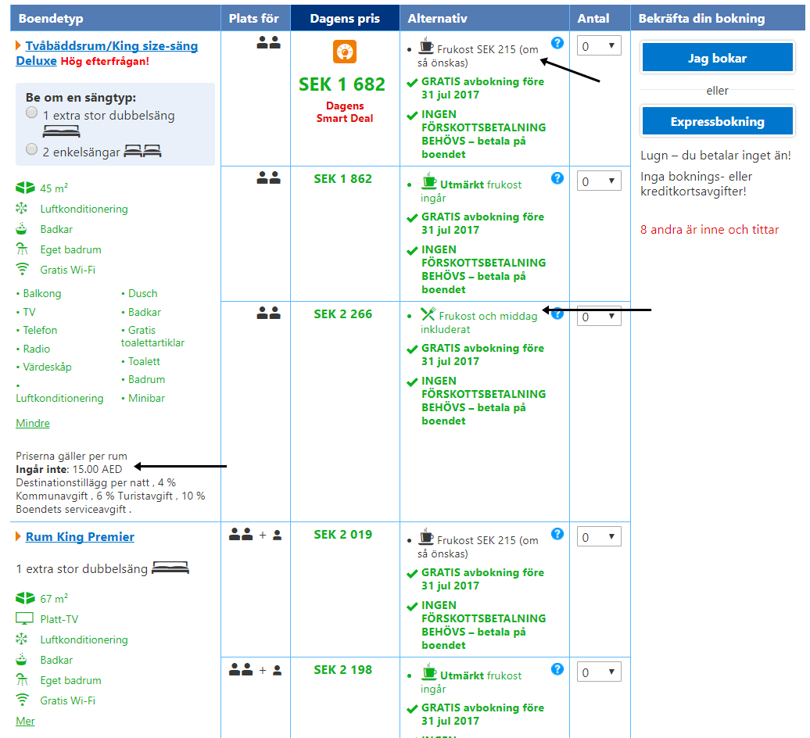Open the Rum King Premier room link

80,537
